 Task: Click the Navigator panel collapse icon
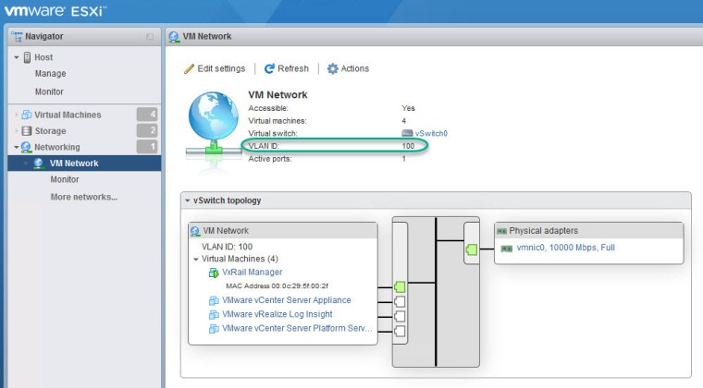point(150,37)
